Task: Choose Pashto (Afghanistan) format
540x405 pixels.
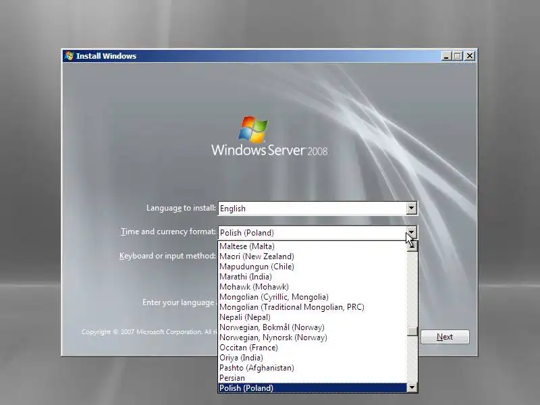Action: click(313, 368)
